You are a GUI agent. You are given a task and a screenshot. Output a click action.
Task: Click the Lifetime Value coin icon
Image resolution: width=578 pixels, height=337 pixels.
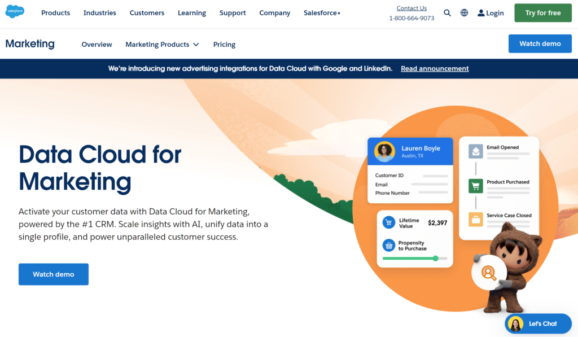389,222
